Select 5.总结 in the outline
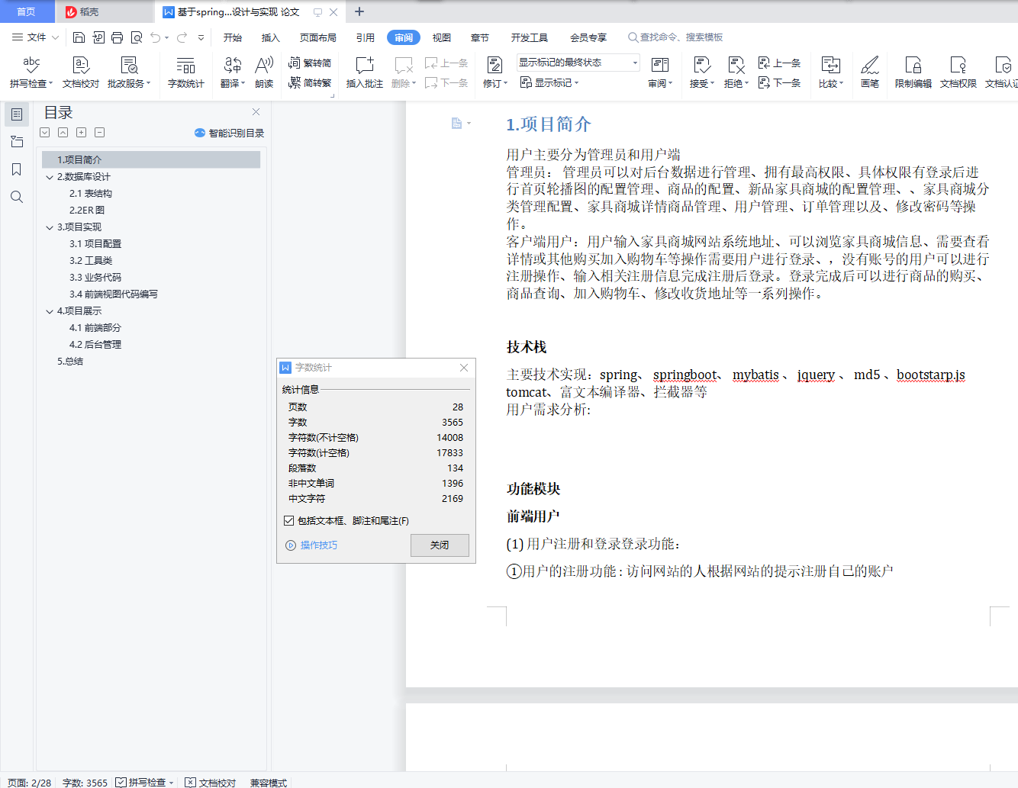 [x=70, y=362]
